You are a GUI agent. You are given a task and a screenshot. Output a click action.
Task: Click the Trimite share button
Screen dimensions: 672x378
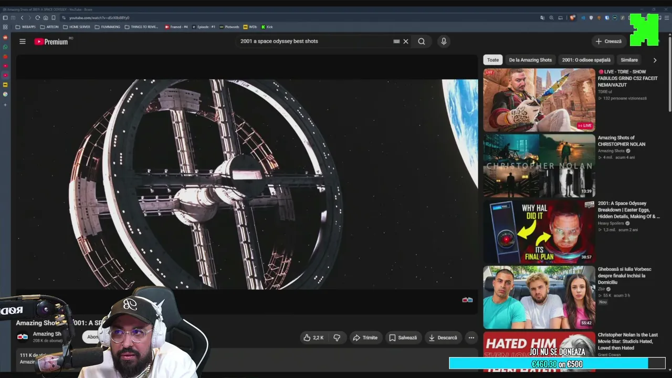[x=365, y=338]
